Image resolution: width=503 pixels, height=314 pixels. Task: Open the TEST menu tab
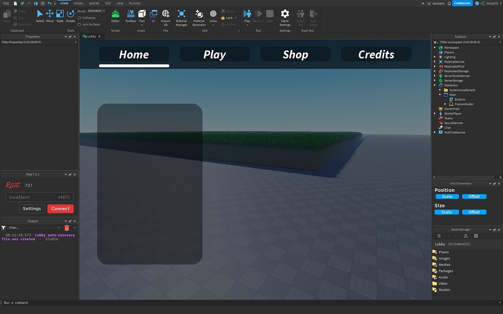tap(108, 3)
